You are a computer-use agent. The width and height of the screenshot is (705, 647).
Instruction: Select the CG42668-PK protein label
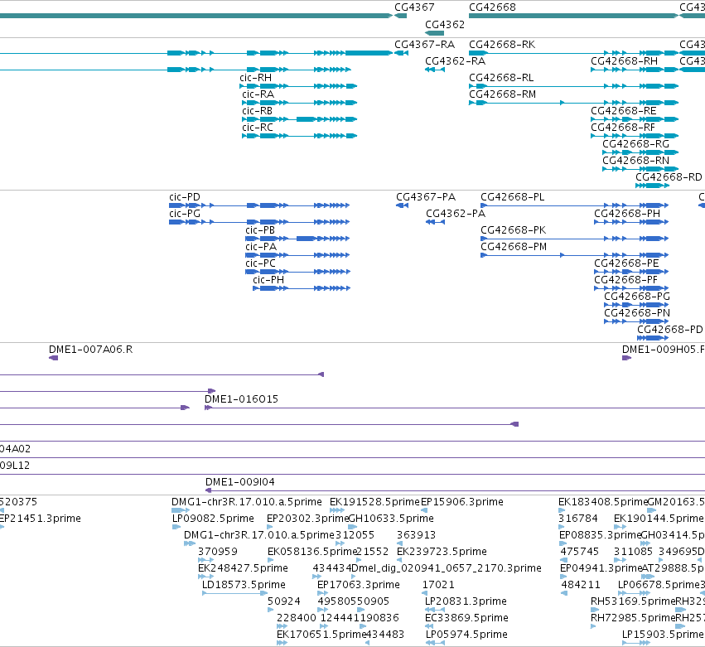pos(513,230)
